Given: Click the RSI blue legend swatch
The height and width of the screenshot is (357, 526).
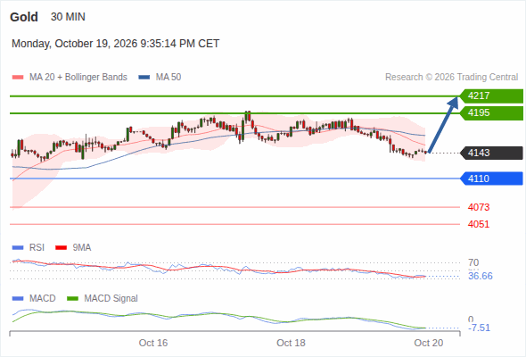Looking at the screenshot, I should tap(18, 248).
